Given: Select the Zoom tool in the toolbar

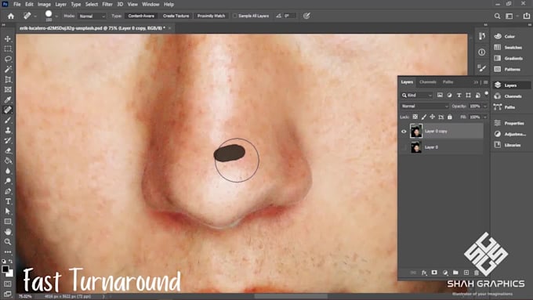Looking at the screenshot, I should 8,242.
